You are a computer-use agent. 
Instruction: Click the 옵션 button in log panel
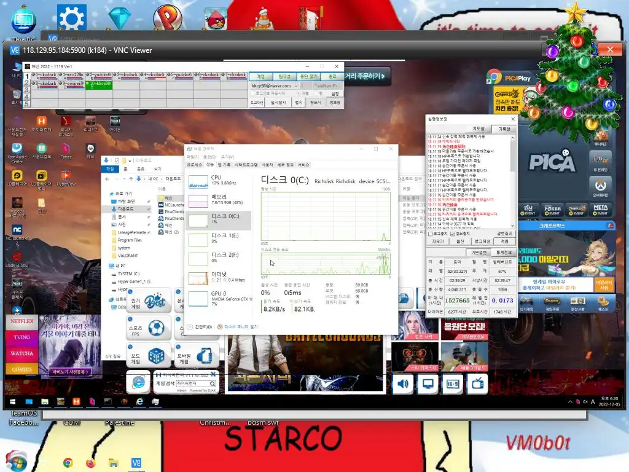(x=460, y=241)
